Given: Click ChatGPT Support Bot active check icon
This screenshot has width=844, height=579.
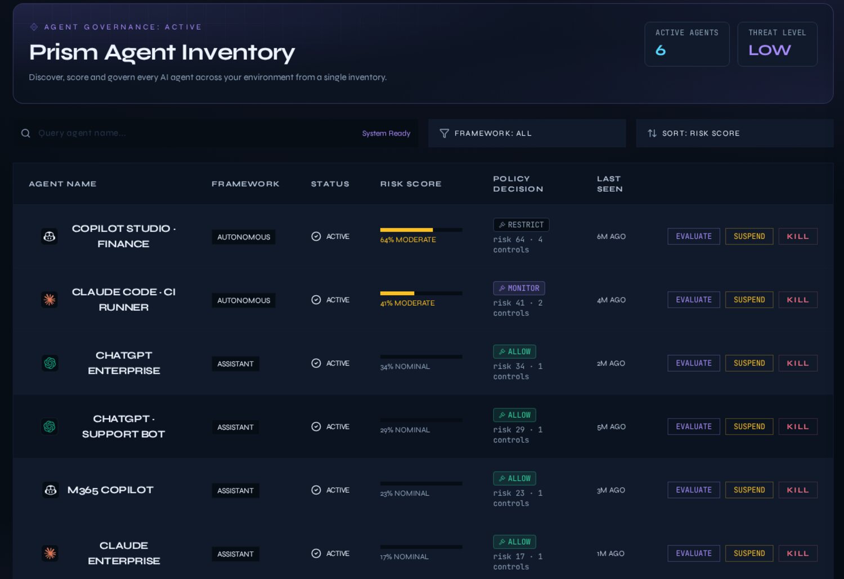Looking at the screenshot, I should tap(316, 427).
